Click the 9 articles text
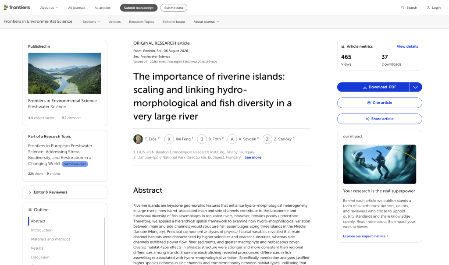The image size is (449, 265). [53, 174]
